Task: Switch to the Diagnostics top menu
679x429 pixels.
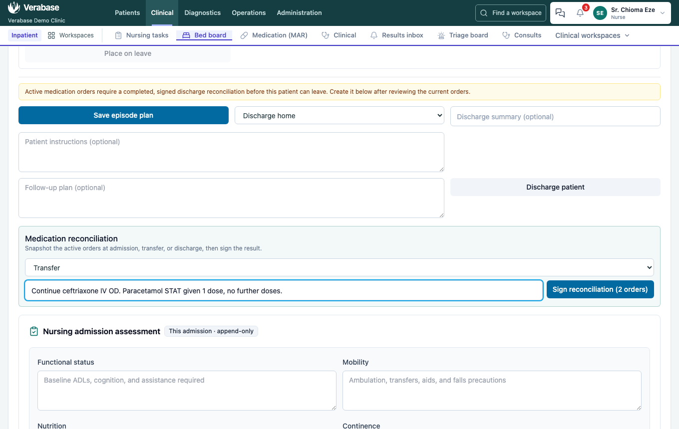Action: (x=202, y=13)
